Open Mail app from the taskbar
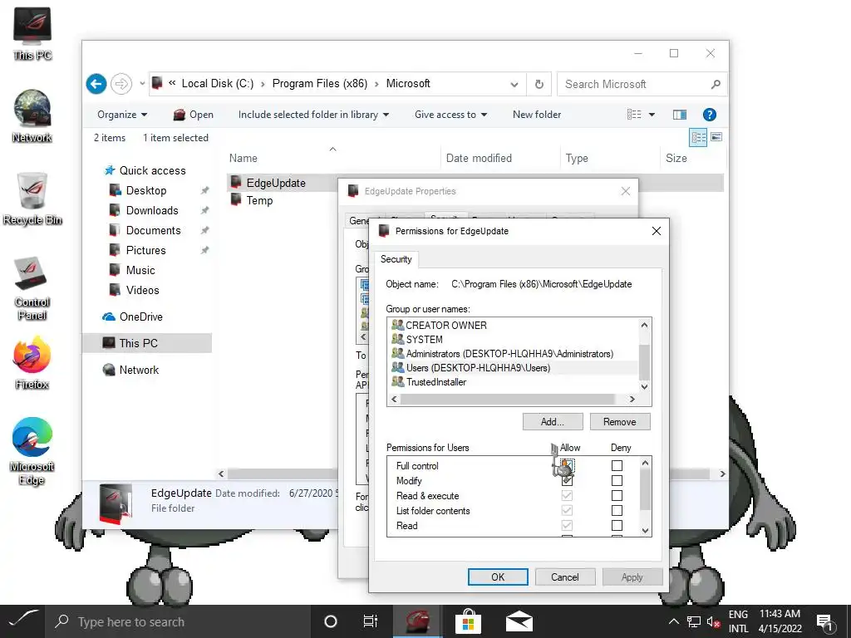The height and width of the screenshot is (638, 851). [519, 621]
